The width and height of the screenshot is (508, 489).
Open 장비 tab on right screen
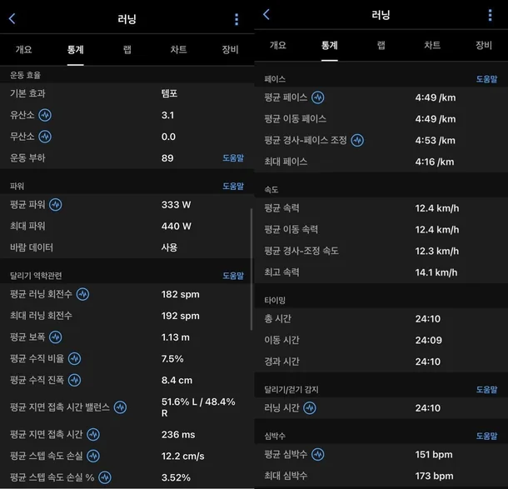coord(484,45)
